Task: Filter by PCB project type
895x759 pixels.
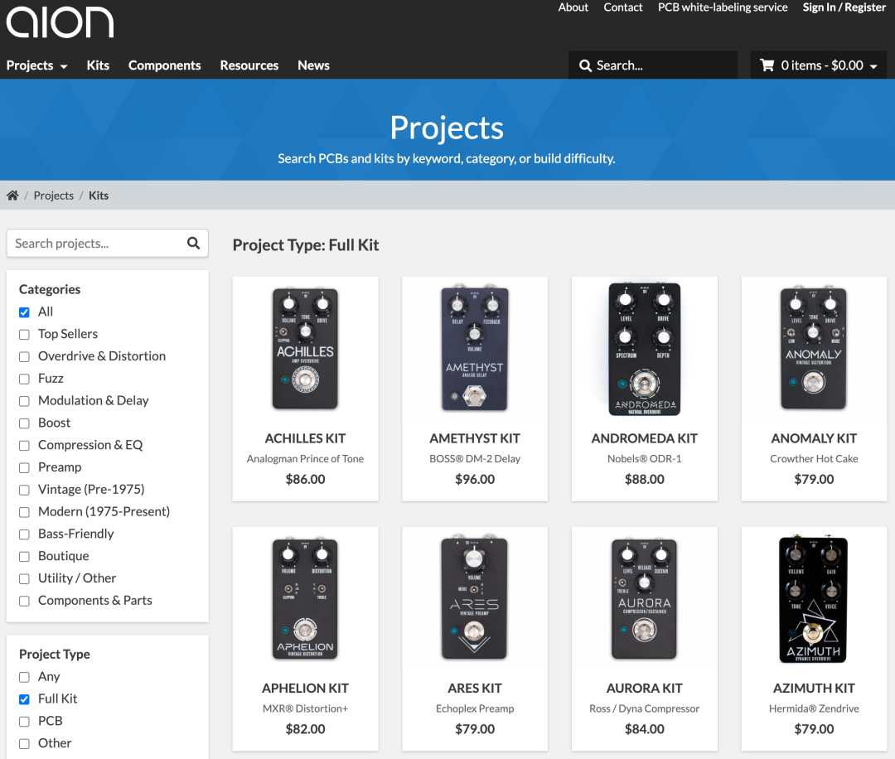Action: coord(24,722)
